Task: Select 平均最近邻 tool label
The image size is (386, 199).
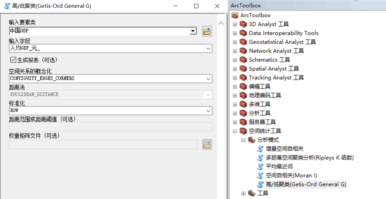Action: click(x=279, y=166)
